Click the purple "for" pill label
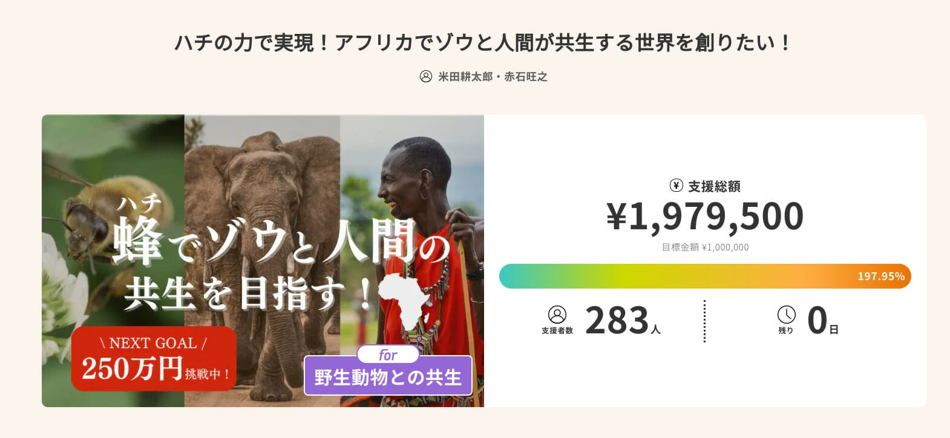Viewport: 950px width, 438px height. click(x=388, y=355)
